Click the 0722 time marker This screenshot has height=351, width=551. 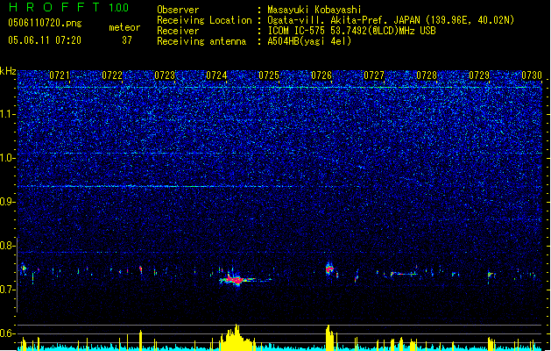pos(112,75)
